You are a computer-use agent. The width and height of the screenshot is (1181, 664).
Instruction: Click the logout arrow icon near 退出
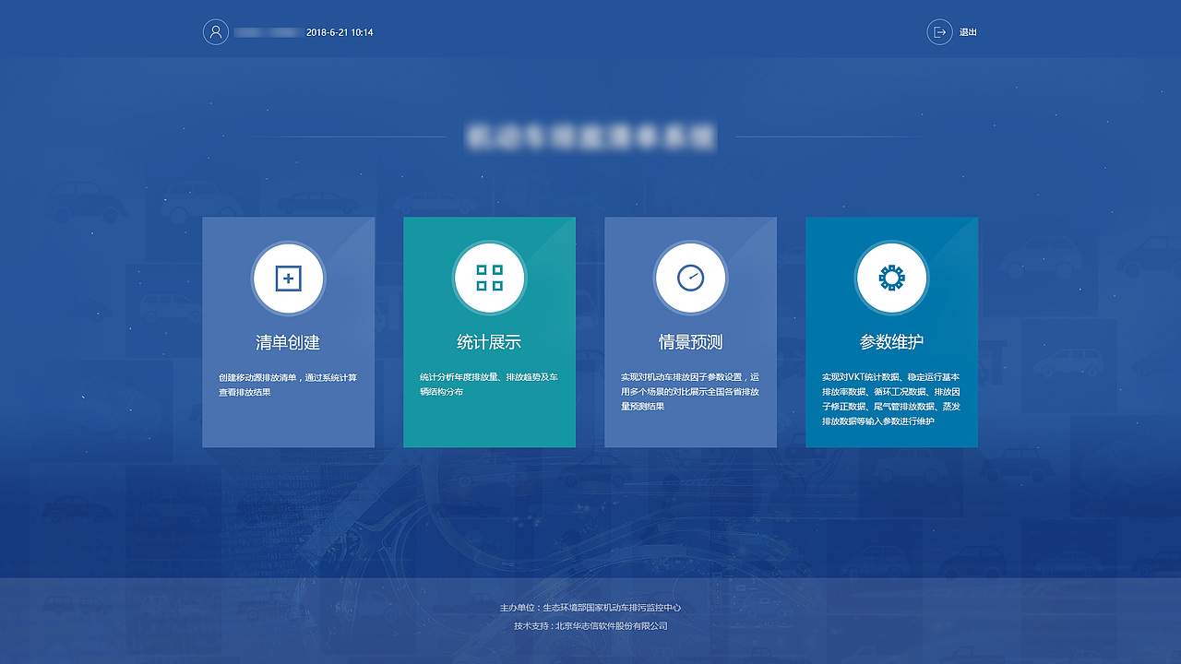click(x=938, y=31)
